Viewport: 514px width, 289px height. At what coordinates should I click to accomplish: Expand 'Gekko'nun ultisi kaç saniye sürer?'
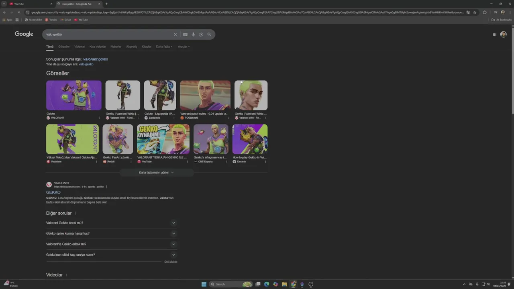(112, 255)
